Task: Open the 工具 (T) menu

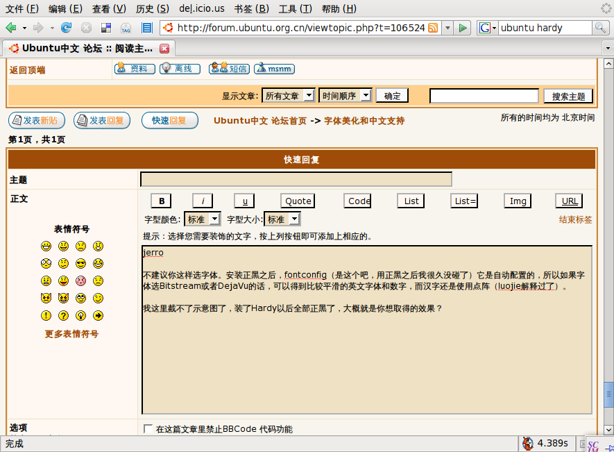Action: pyautogui.click(x=296, y=8)
